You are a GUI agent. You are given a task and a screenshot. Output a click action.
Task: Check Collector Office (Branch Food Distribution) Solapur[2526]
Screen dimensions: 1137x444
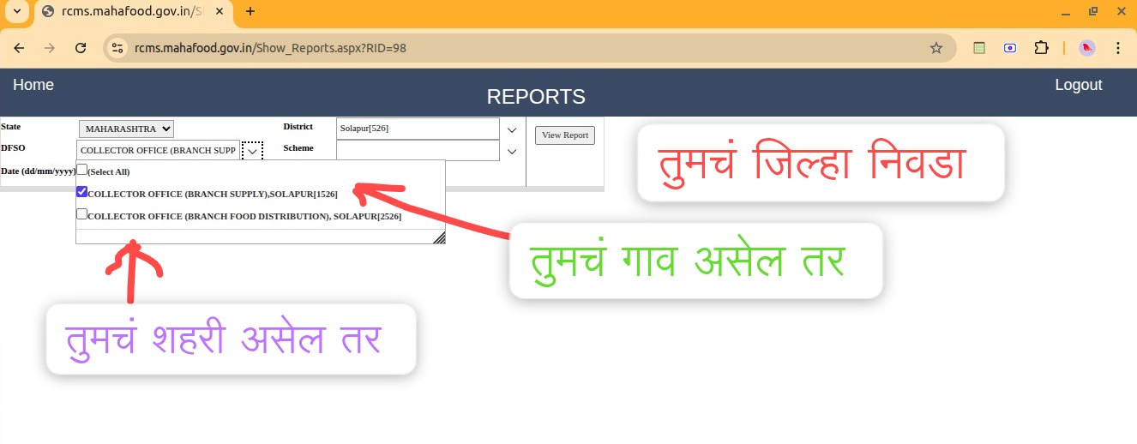82,214
